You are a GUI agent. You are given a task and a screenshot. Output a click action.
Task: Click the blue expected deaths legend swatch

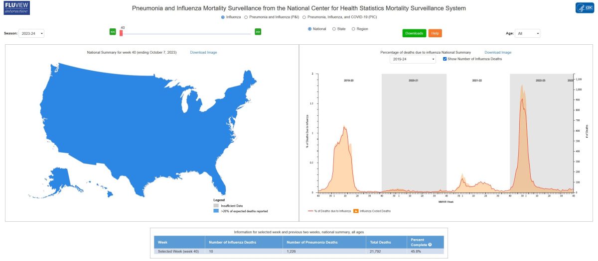click(216, 211)
